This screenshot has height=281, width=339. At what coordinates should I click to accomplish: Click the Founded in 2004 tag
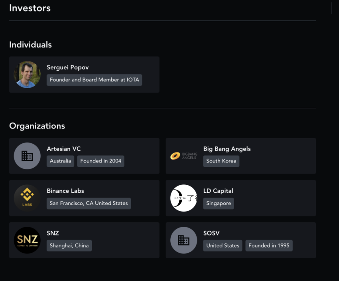coord(101,161)
